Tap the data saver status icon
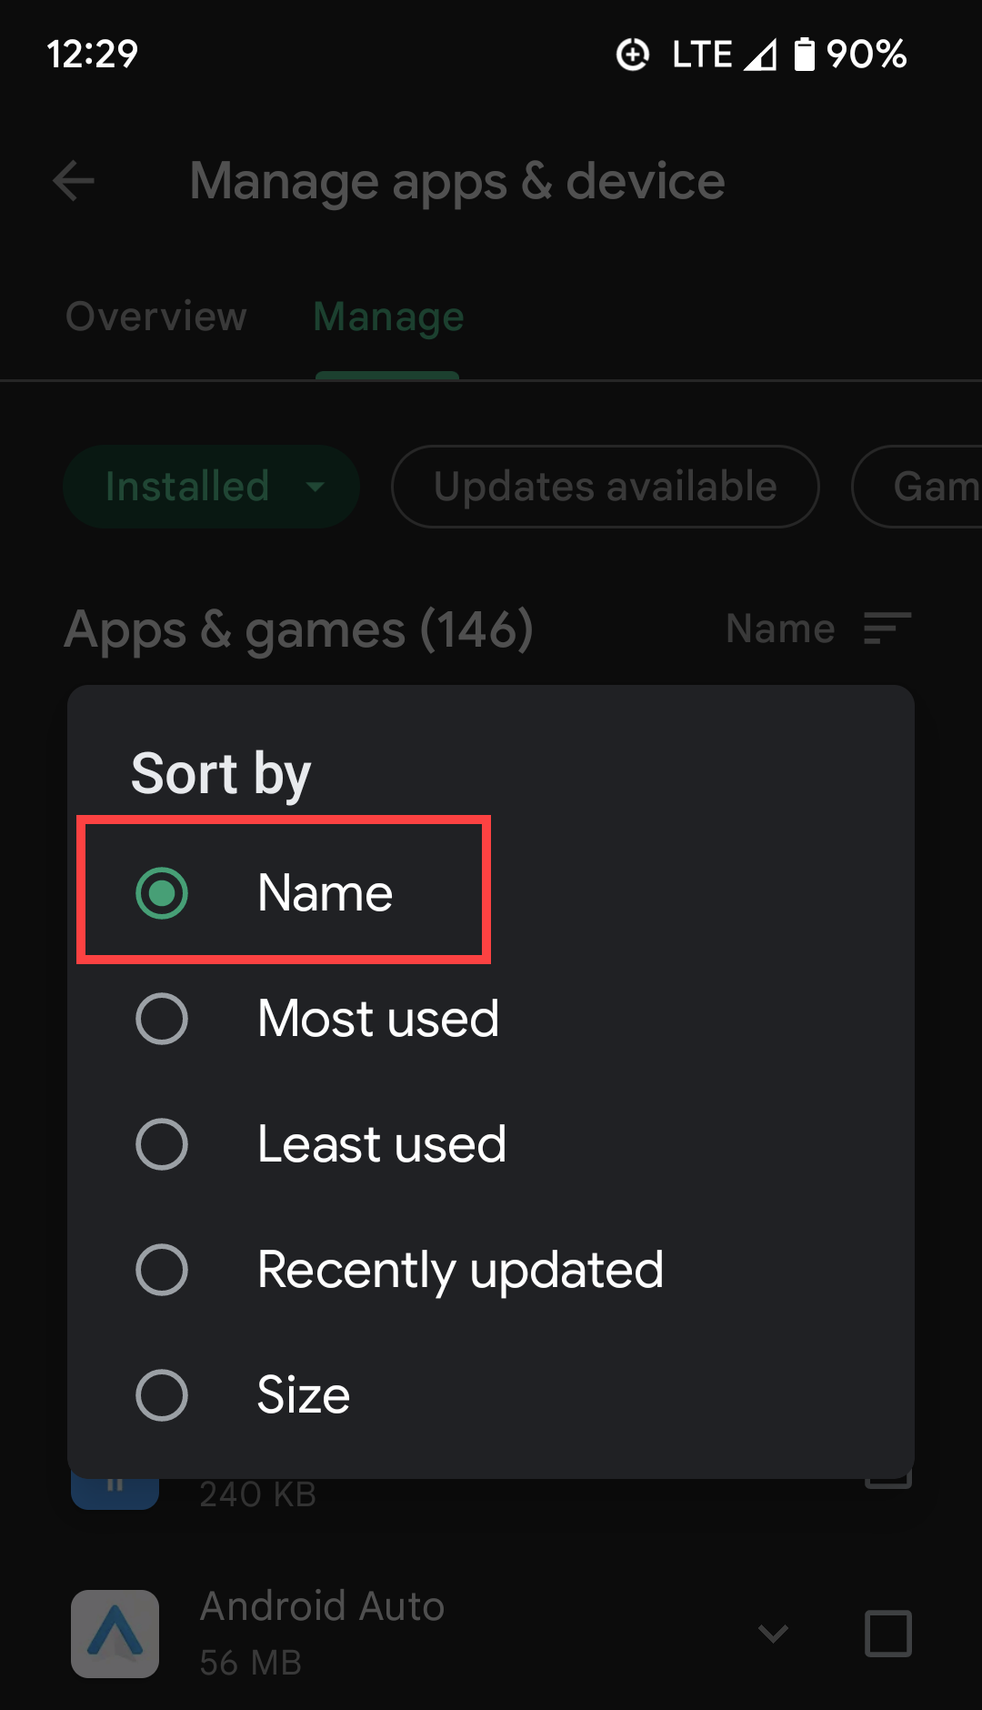 tap(633, 55)
